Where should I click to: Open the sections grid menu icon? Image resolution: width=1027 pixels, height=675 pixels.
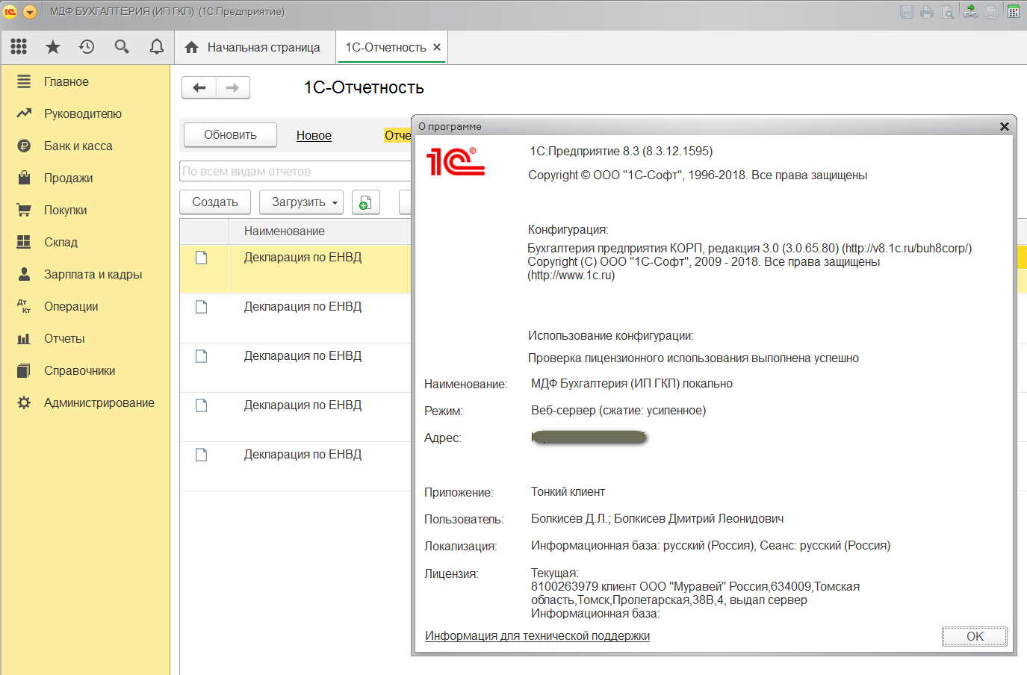pos(19,47)
